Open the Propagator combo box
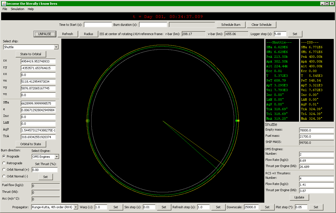This screenshot has width=336, height=213. 55,207
